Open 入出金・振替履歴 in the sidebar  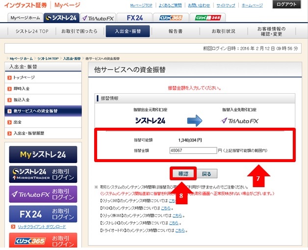[x=43, y=133]
